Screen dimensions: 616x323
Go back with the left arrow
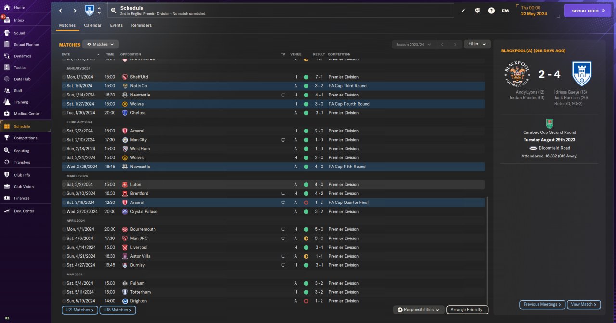(x=61, y=11)
